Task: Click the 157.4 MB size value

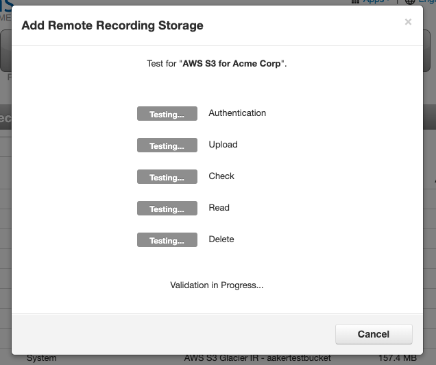Action: [x=398, y=358]
